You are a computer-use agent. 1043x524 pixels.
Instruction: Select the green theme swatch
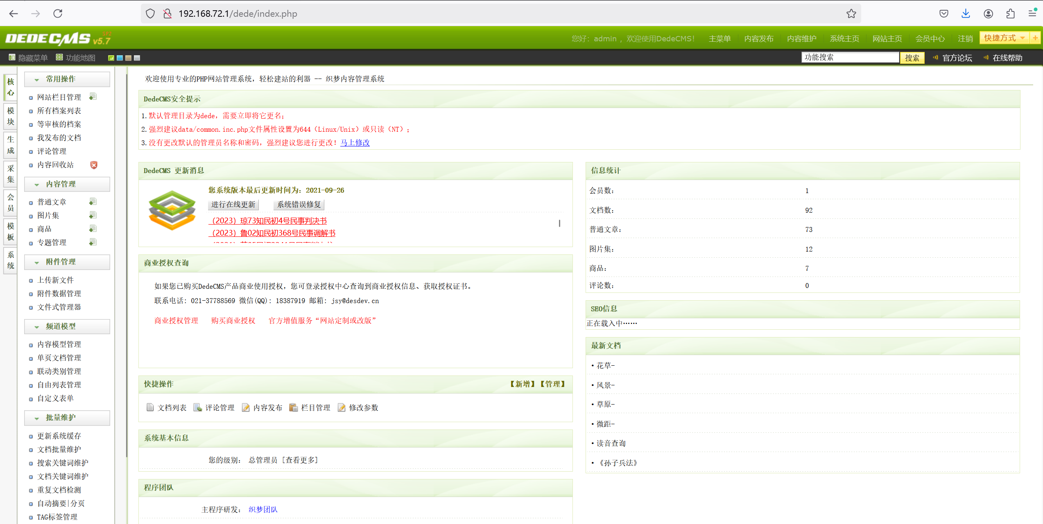tap(111, 58)
